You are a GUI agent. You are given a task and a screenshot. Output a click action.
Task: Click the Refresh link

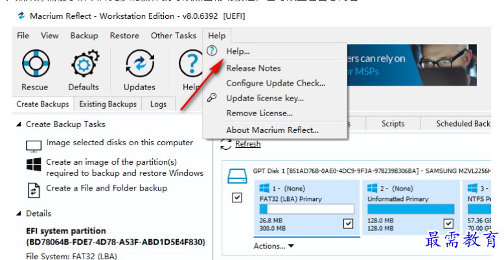(248, 144)
